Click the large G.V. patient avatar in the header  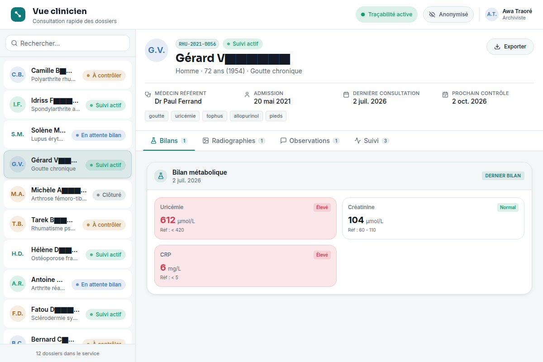[x=157, y=50]
